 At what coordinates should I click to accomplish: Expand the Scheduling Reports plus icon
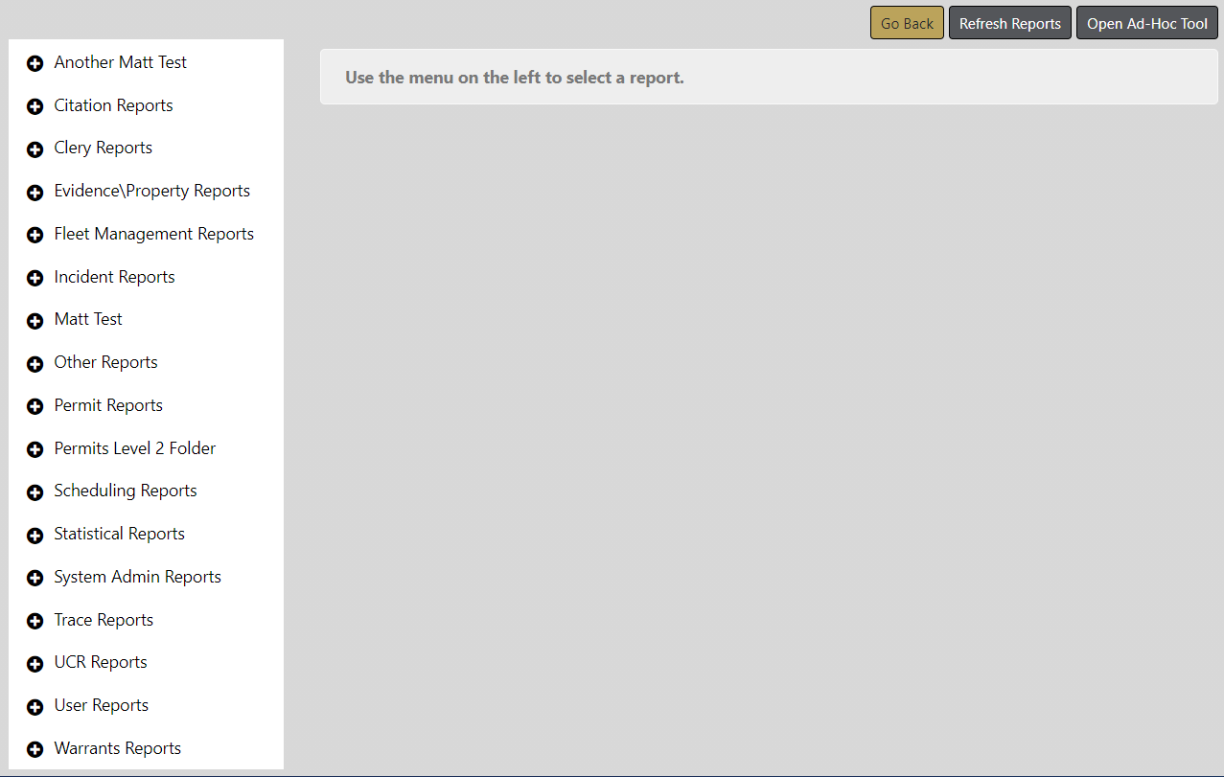pos(35,492)
